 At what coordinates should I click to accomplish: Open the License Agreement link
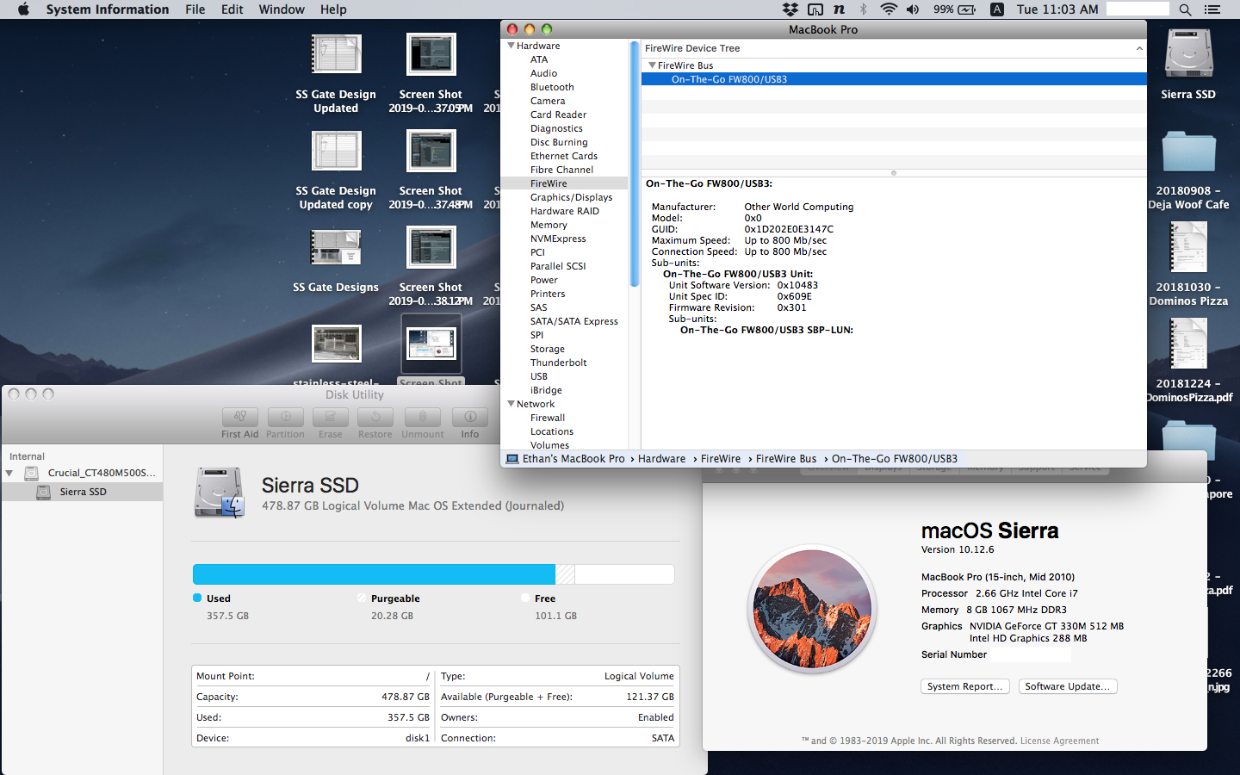[1059, 741]
